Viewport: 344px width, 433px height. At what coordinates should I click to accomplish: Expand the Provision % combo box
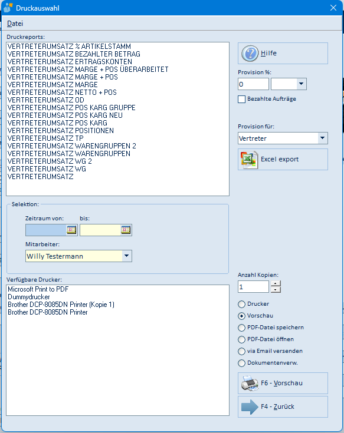(301, 84)
